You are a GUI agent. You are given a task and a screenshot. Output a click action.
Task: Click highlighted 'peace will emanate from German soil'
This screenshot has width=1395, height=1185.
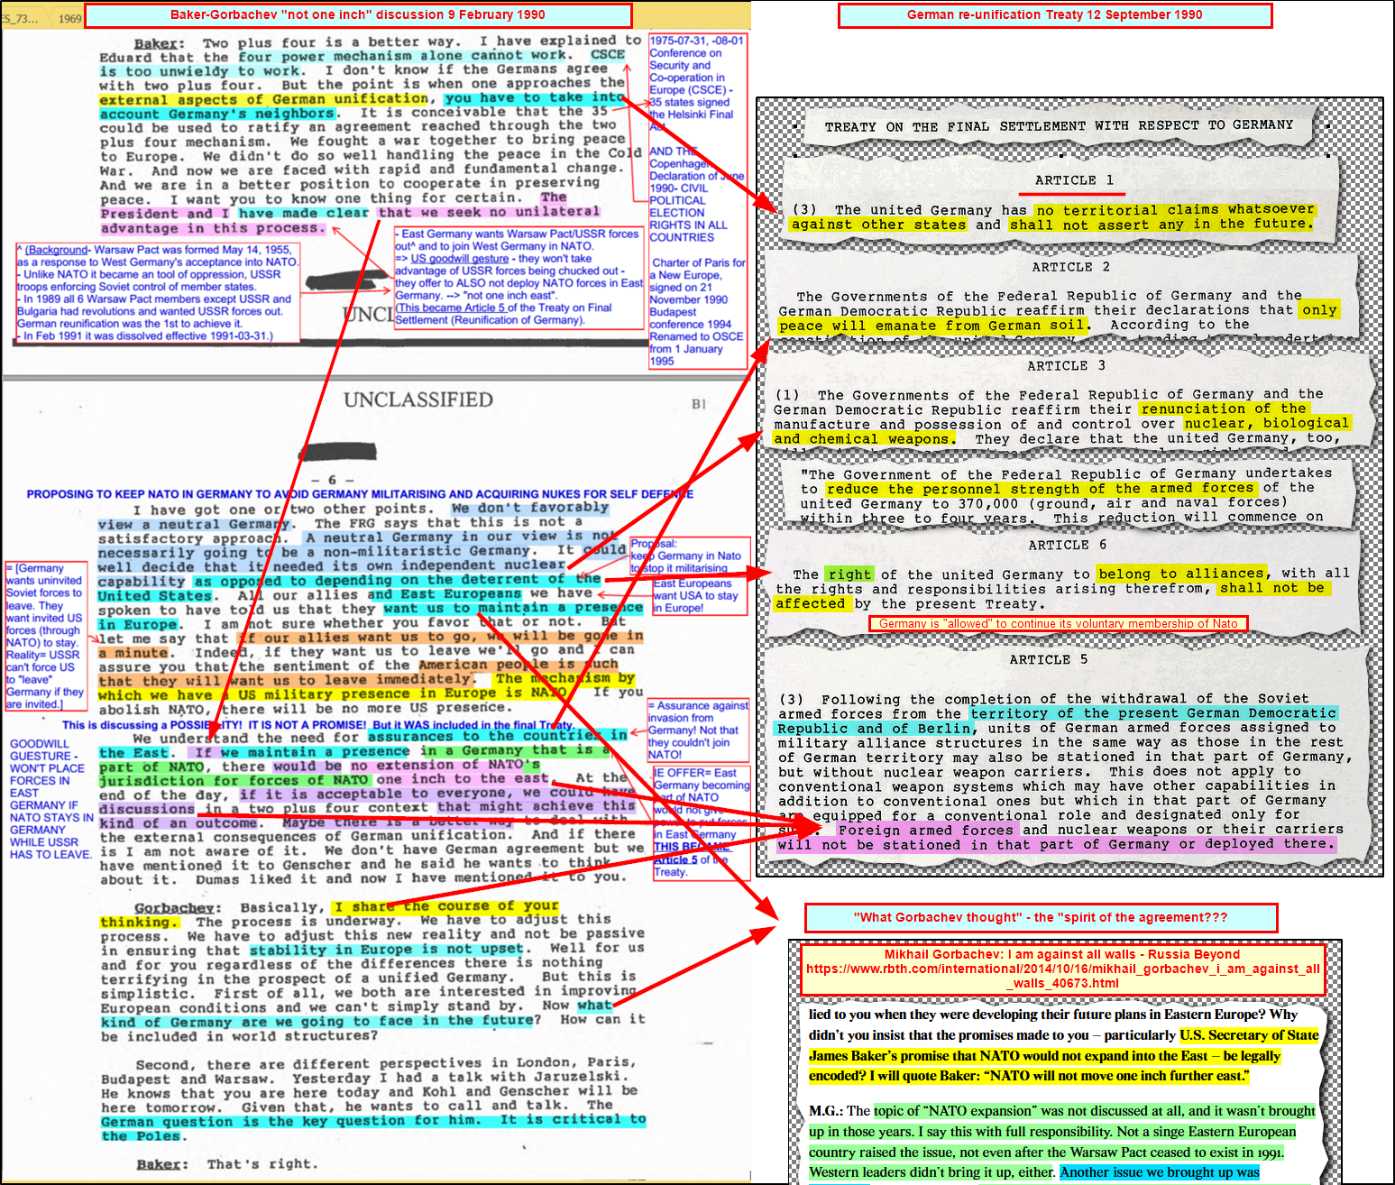coord(933,326)
